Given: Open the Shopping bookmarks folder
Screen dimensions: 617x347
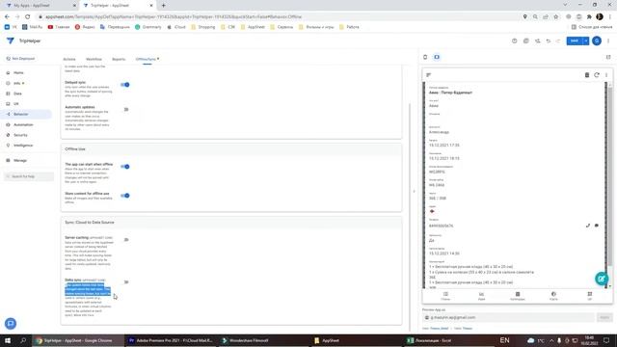Looking at the screenshot, I should point(203,27).
